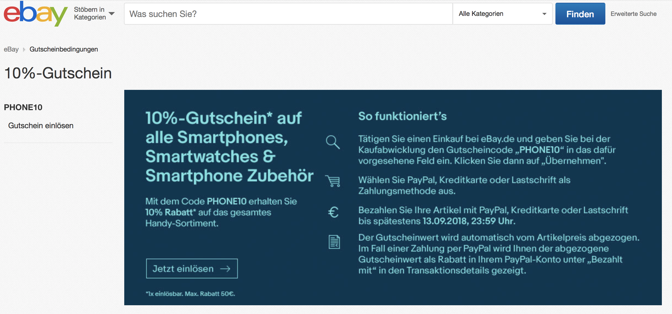Click the arrow in Jetzt einlösen button
672x314 pixels.
pos(225,269)
